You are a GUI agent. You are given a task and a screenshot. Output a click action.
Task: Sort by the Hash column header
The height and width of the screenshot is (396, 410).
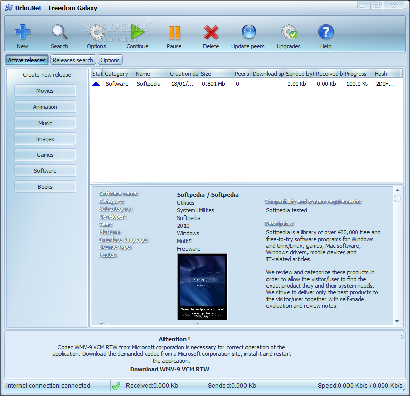pos(386,74)
